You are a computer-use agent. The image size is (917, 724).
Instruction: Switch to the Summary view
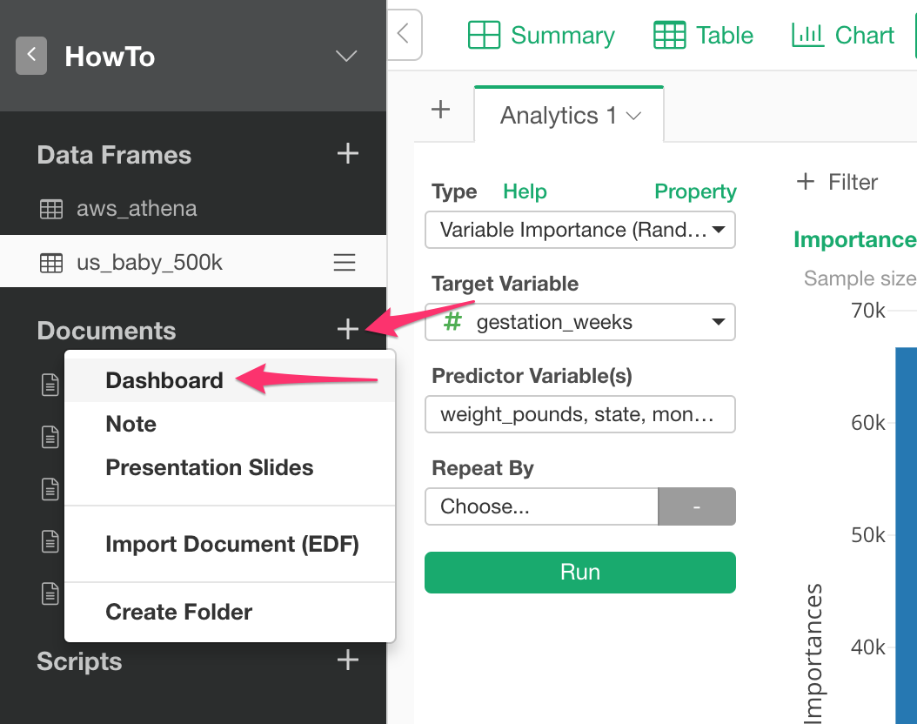[x=541, y=35]
